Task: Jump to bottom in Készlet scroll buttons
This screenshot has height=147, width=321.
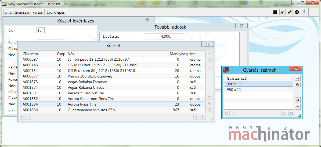Action: click(x=210, y=110)
